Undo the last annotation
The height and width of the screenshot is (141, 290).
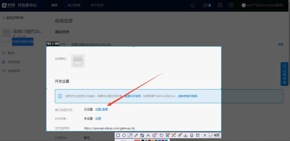161,135
